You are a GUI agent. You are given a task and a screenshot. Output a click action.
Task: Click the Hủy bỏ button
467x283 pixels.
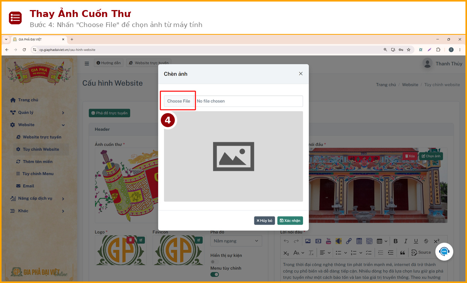264,220
